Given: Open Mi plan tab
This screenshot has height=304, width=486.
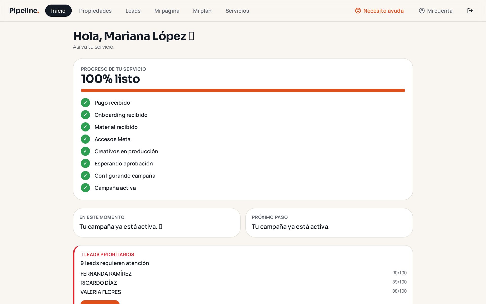Looking at the screenshot, I should point(202,11).
